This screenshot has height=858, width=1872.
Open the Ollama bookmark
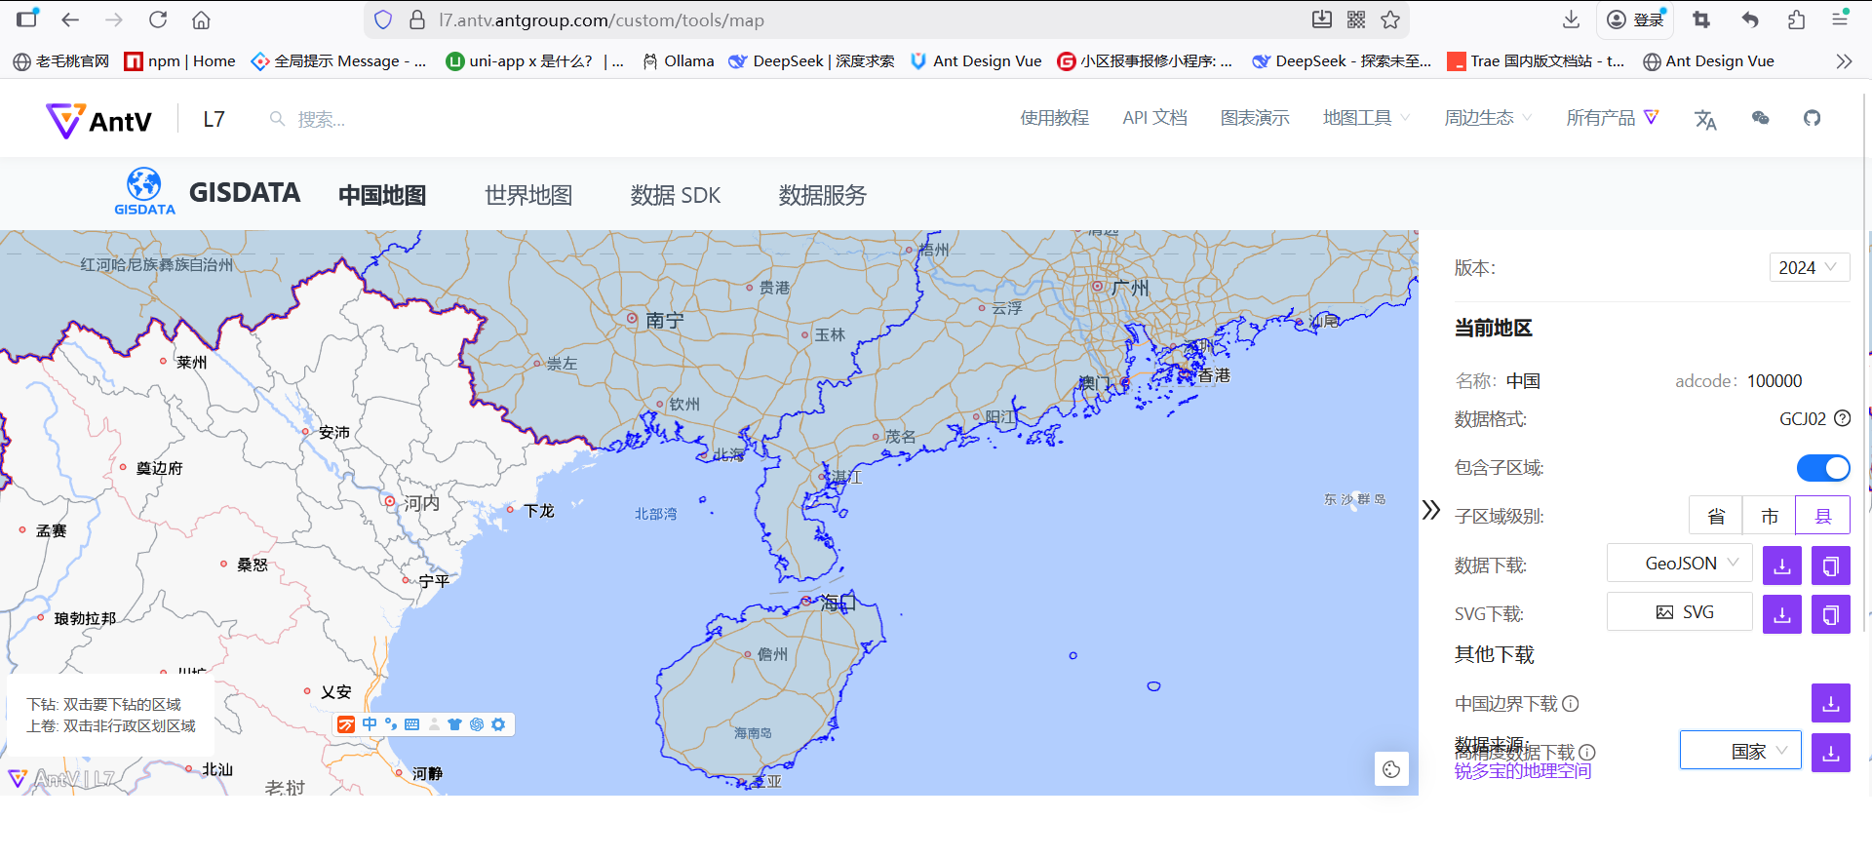point(679,61)
